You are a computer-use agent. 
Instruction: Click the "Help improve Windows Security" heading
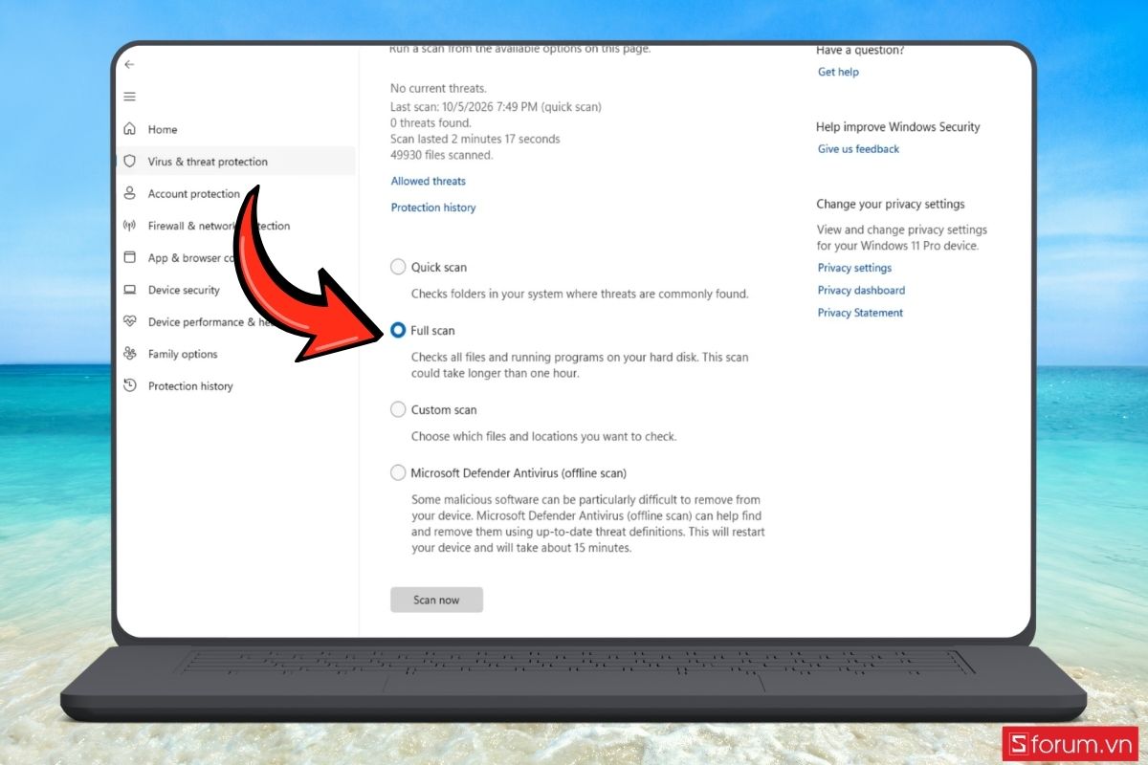[898, 126]
